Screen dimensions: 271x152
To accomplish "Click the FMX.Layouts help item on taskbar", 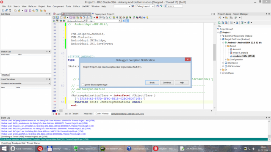I will coord(138,149).
